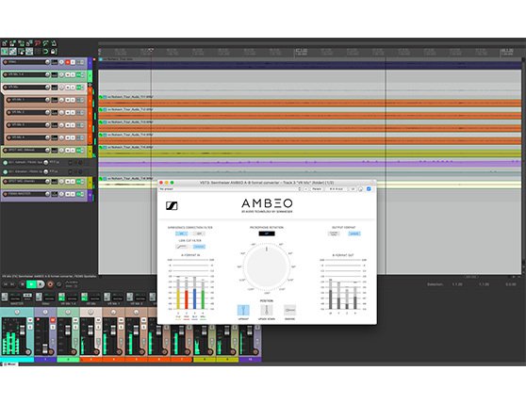Set microphone position to Upside Down
The height and width of the screenshot is (403, 526).
(267, 310)
